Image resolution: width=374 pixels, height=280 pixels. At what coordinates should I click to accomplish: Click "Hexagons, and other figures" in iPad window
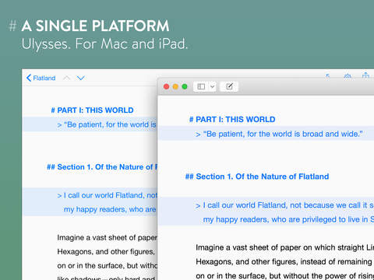pyautogui.click(x=106, y=252)
